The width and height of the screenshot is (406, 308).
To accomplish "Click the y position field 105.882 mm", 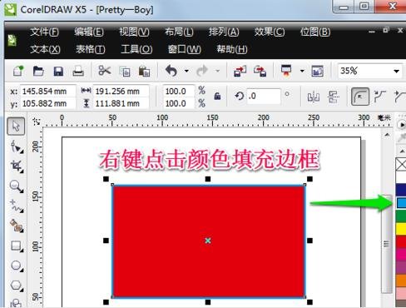I will click(x=47, y=103).
